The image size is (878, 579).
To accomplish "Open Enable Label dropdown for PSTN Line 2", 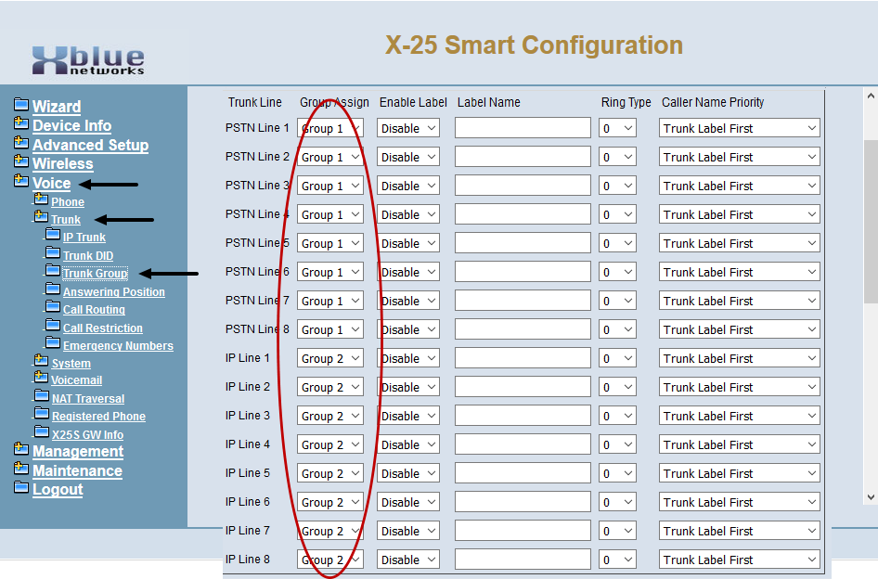I will click(408, 157).
